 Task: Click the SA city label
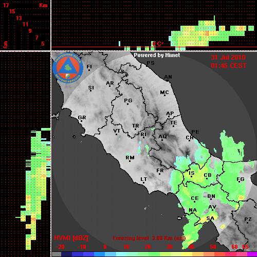(210, 218)
